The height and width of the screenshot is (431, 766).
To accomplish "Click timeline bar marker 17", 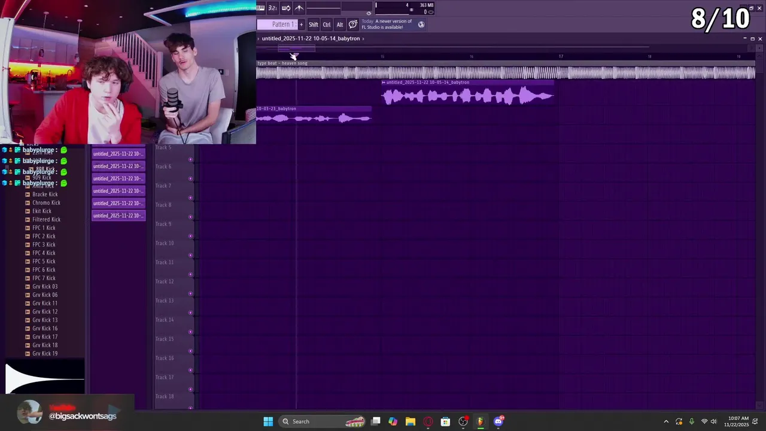I will tap(561, 56).
